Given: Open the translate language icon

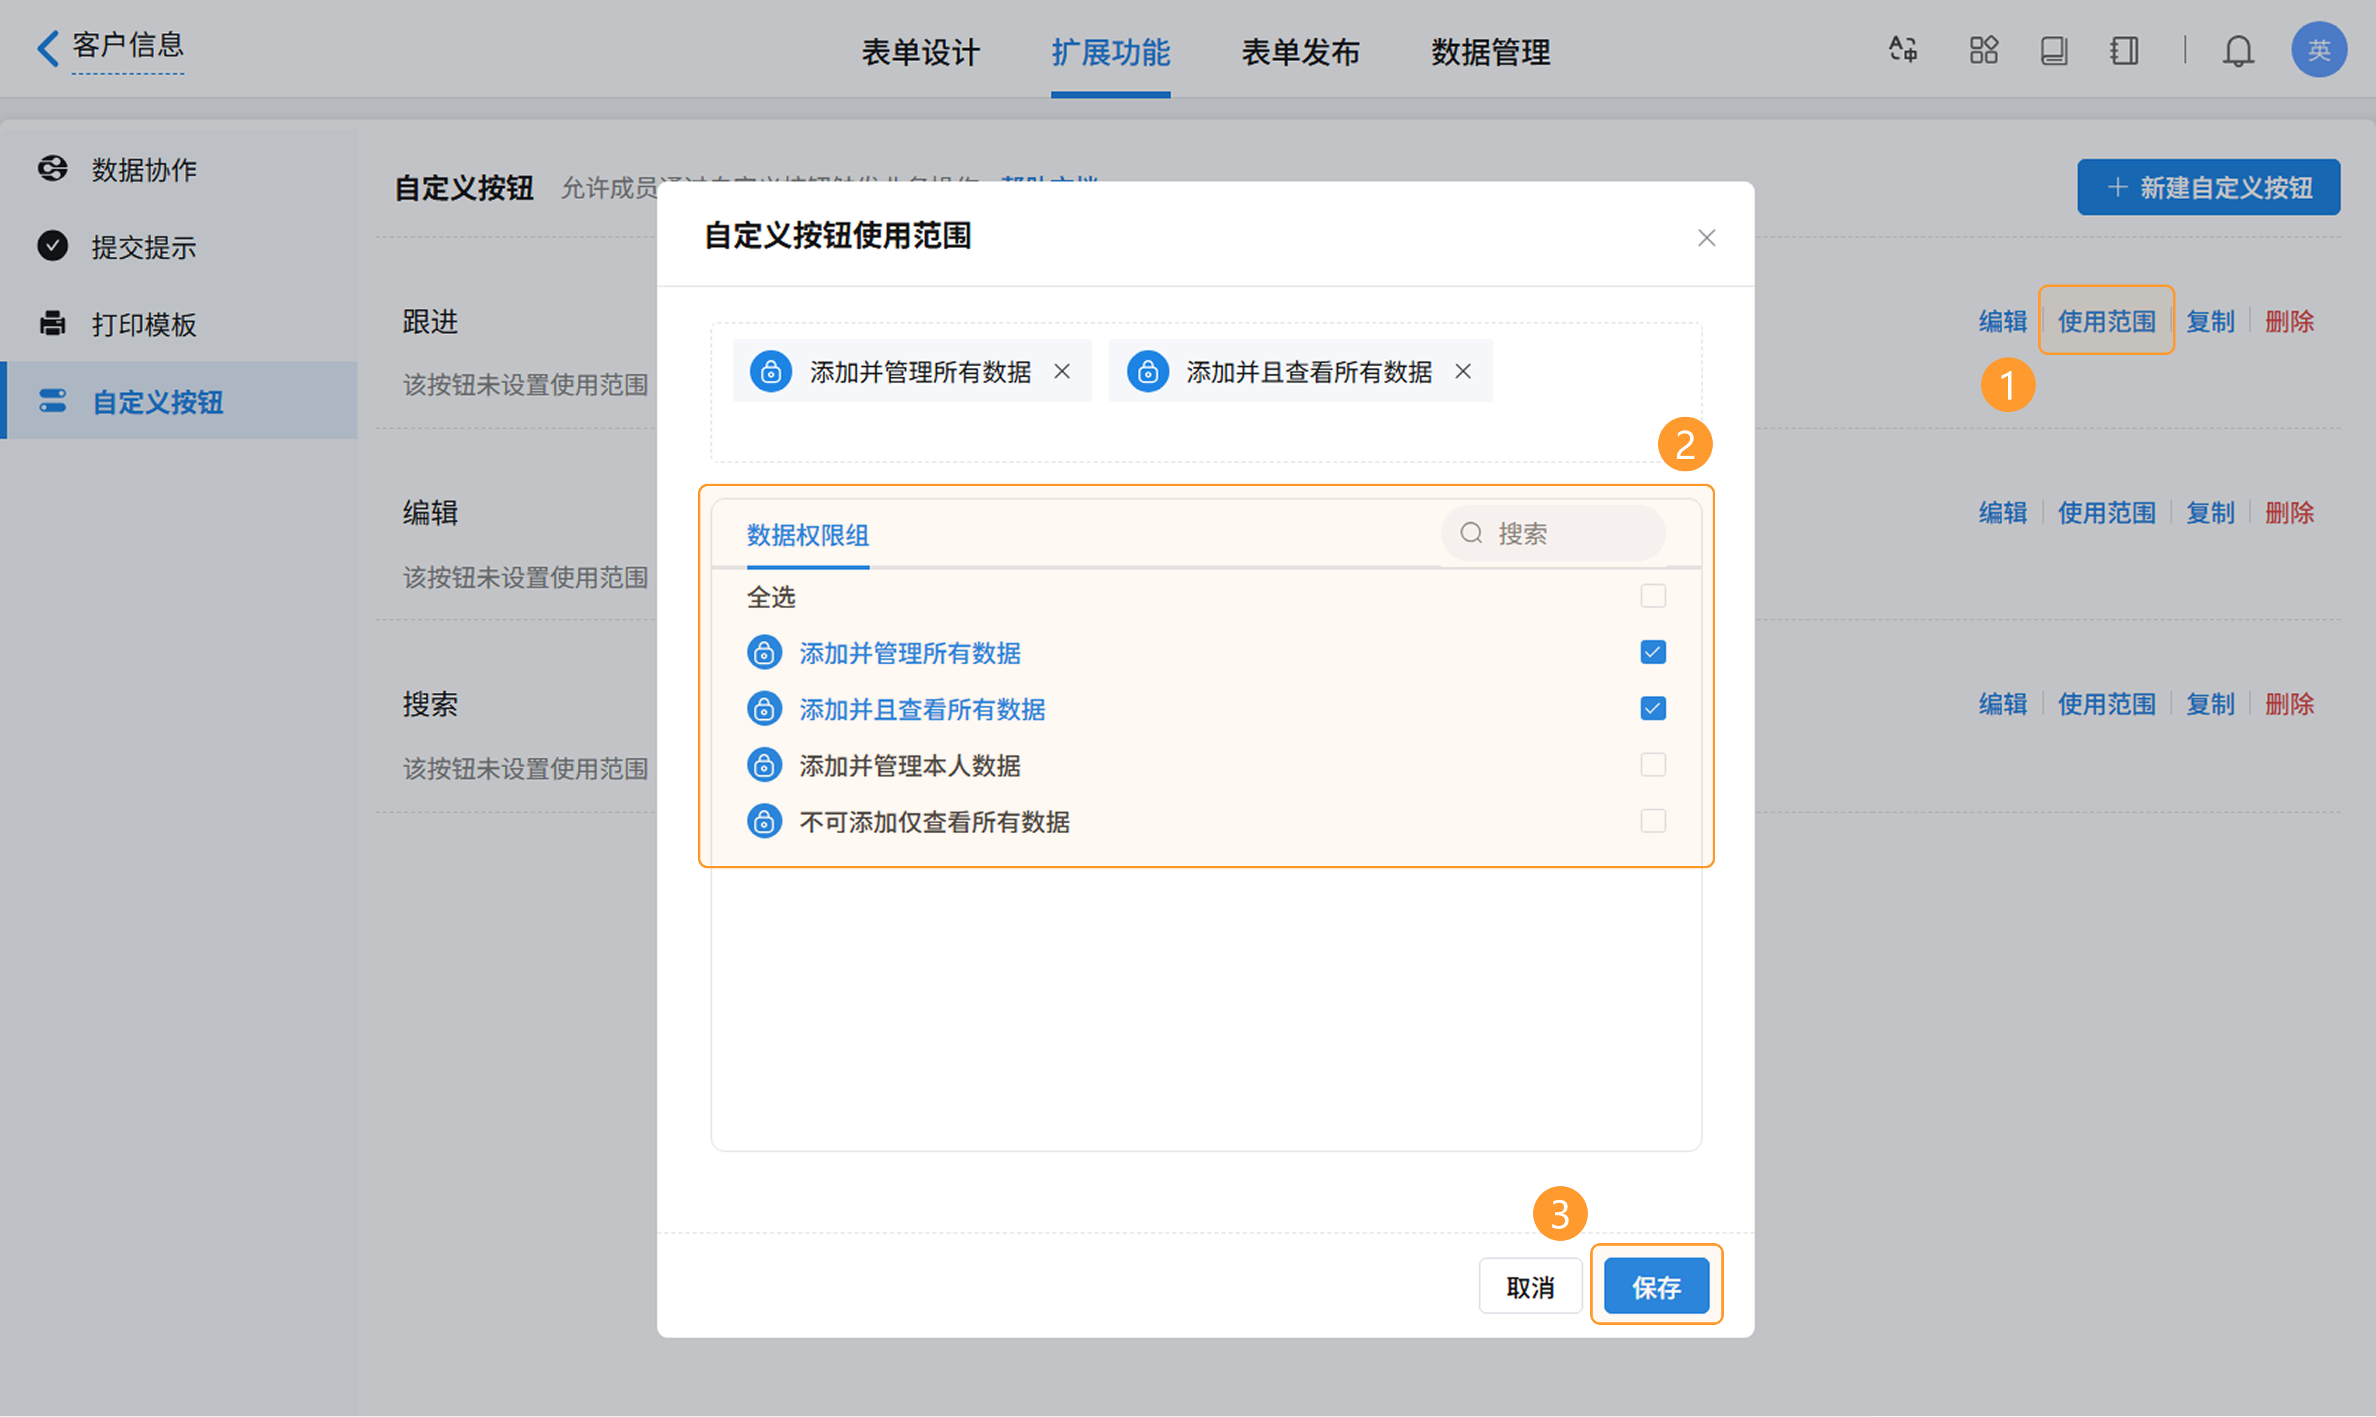Looking at the screenshot, I should tap(1902, 49).
